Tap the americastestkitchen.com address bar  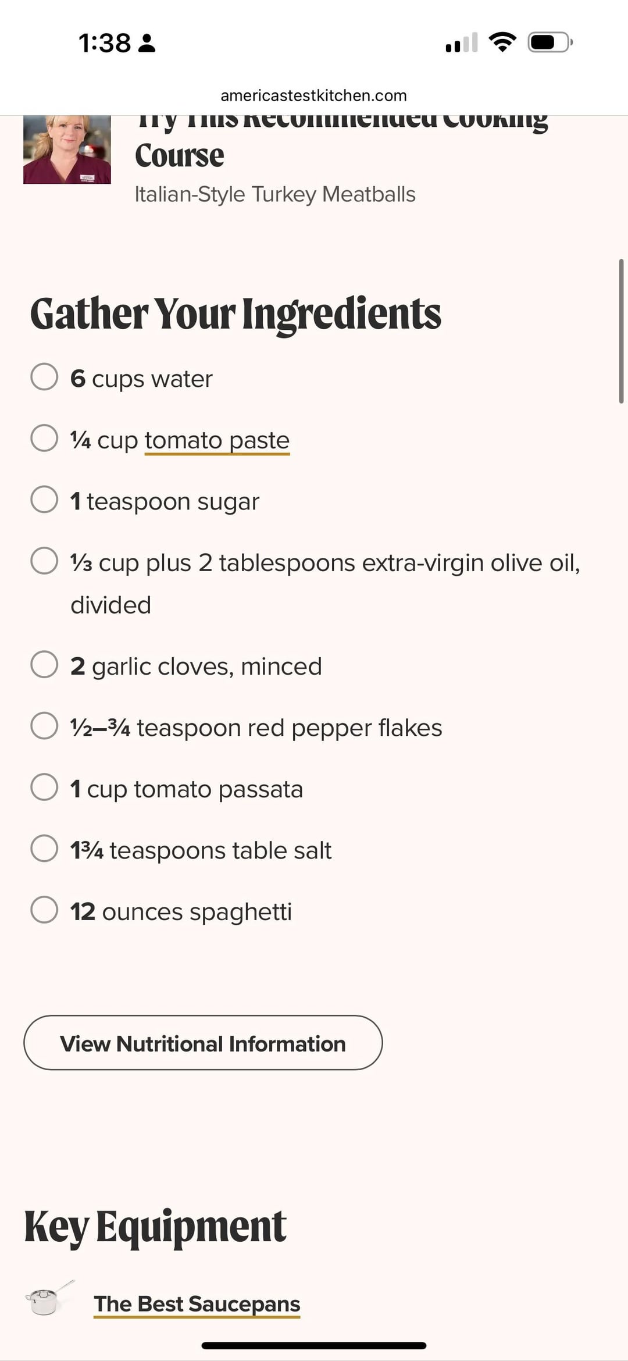pyautogui.click(x=314, y=95)
